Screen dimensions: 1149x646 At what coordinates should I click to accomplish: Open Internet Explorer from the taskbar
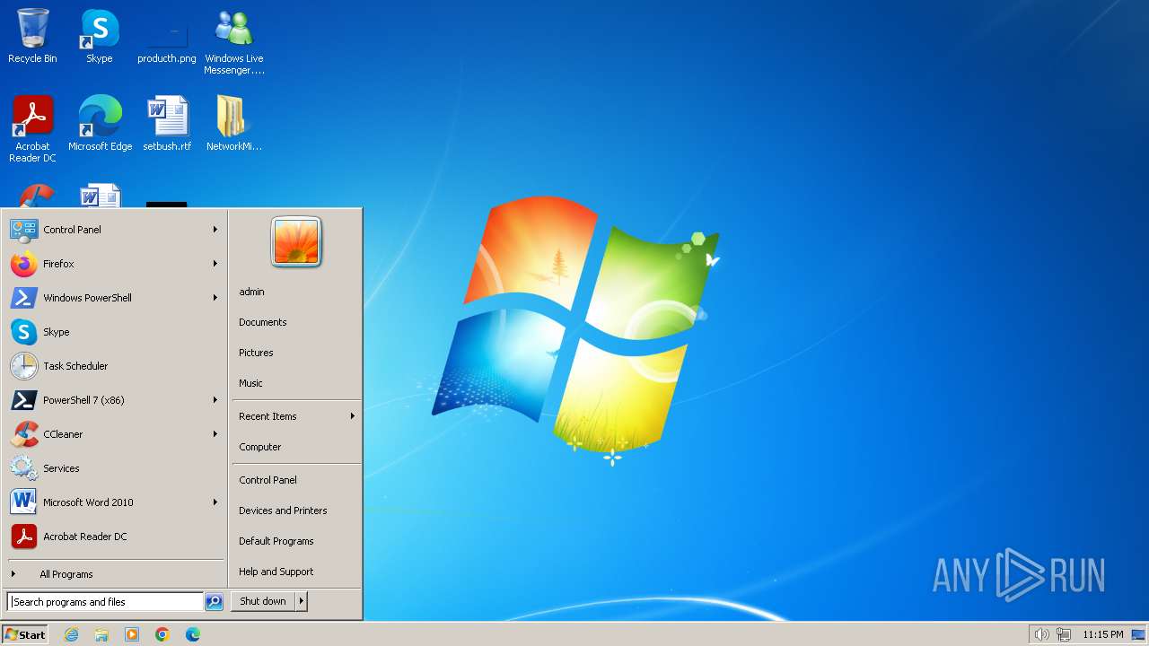[72, 634]
